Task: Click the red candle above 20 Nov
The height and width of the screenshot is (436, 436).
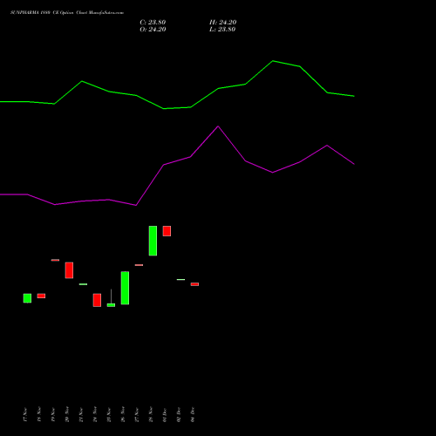Action: pos(69,270)
